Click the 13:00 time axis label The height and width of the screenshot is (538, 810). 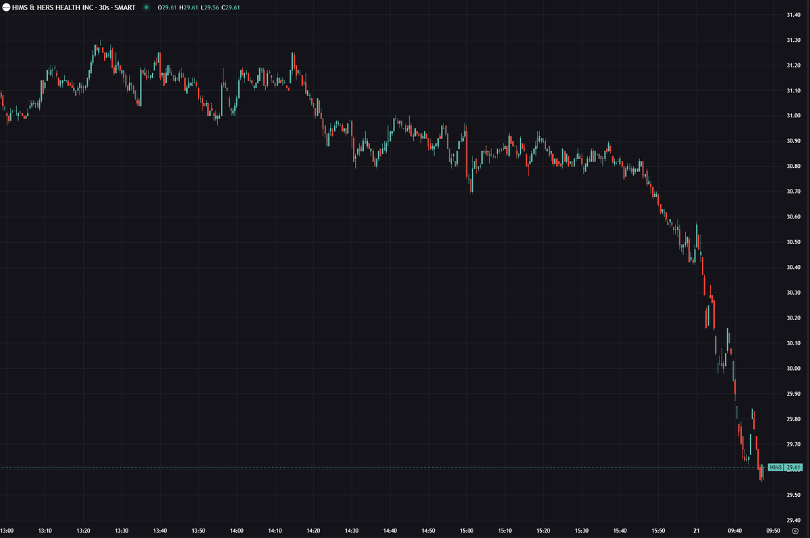(x=6, y=531)
